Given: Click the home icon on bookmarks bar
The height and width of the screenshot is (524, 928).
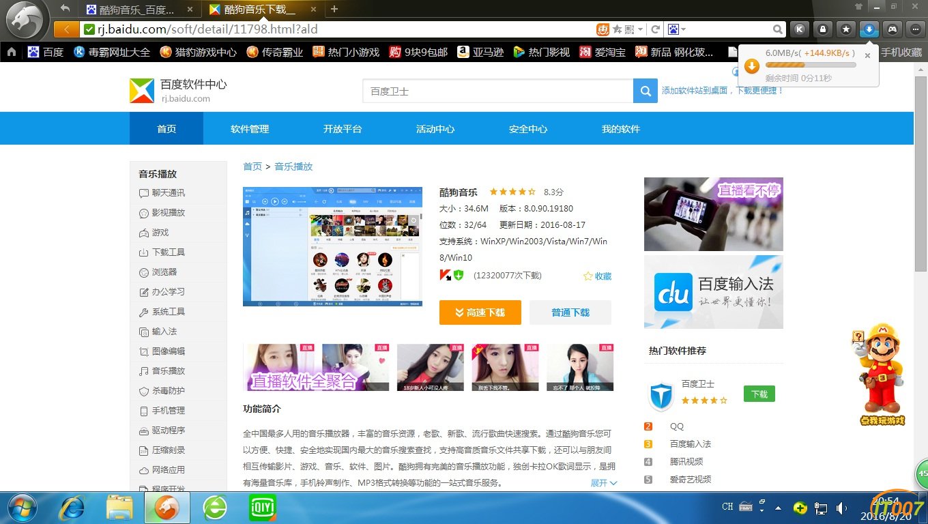Looking at the screenshot, I should coord(12,52).
